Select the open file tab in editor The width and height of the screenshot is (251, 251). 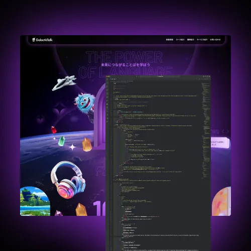pos(113,79)
